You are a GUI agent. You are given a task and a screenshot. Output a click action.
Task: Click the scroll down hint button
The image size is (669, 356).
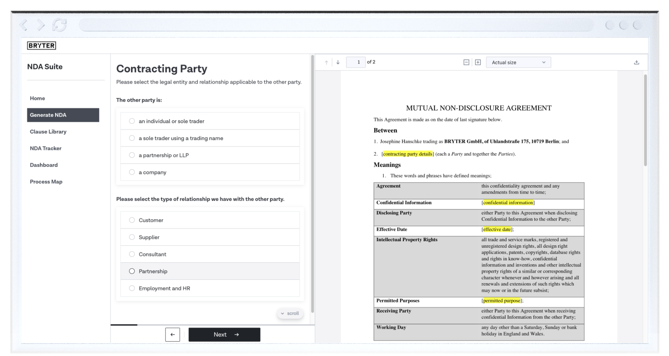coord(290,313)
